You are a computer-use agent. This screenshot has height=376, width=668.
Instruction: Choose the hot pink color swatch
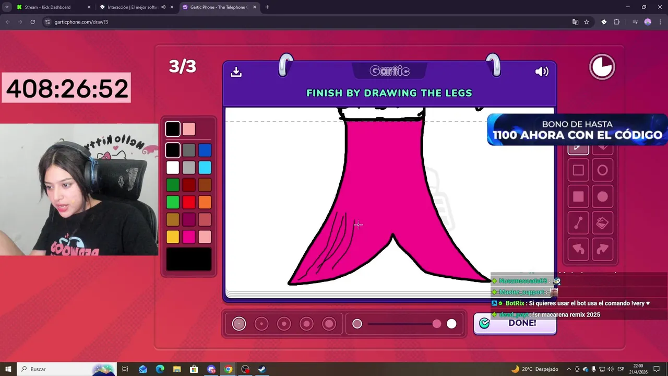pos(189,237)
